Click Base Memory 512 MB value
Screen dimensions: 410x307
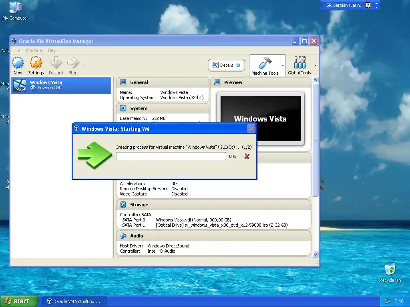coord(159,118)
